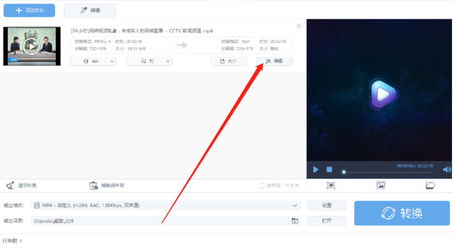The image size is (453, 250).
Task: Start playback with the preview play button
Action: pyautogui.click(x=316, y=169)
